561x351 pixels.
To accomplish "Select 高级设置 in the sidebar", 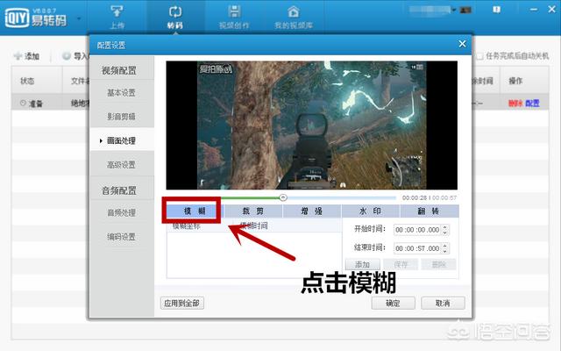I will click(x=122, y=165).
